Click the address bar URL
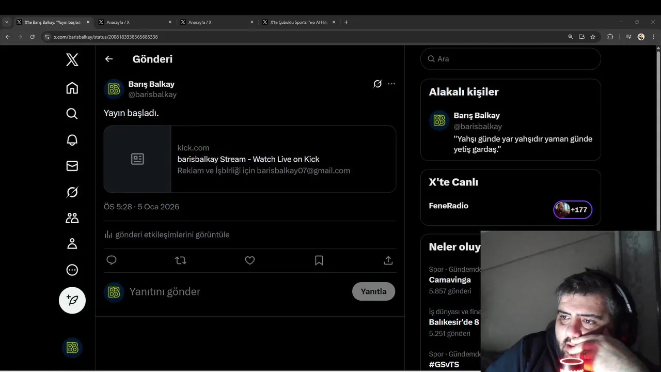The image size is (661, 372). (106, 37)
